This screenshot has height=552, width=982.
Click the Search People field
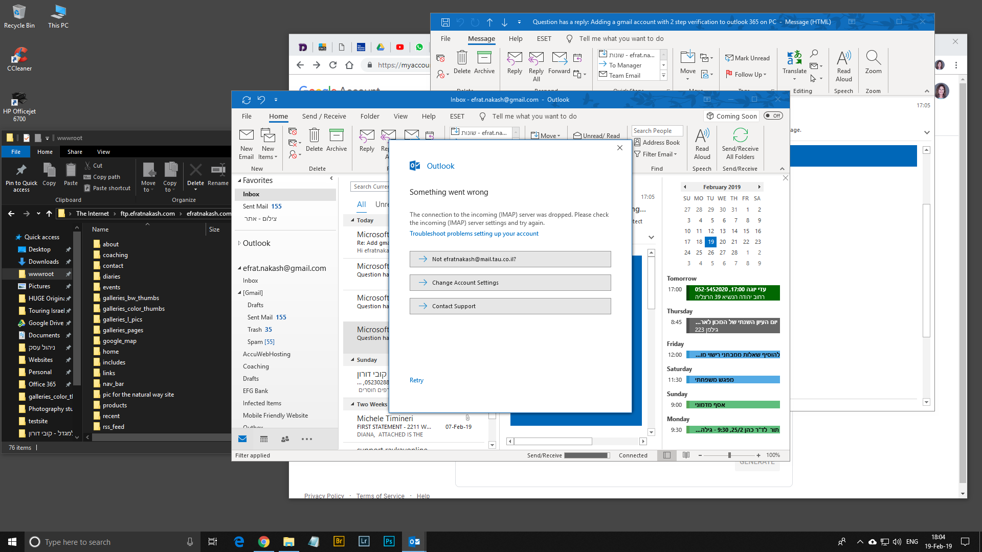point(657,131)
